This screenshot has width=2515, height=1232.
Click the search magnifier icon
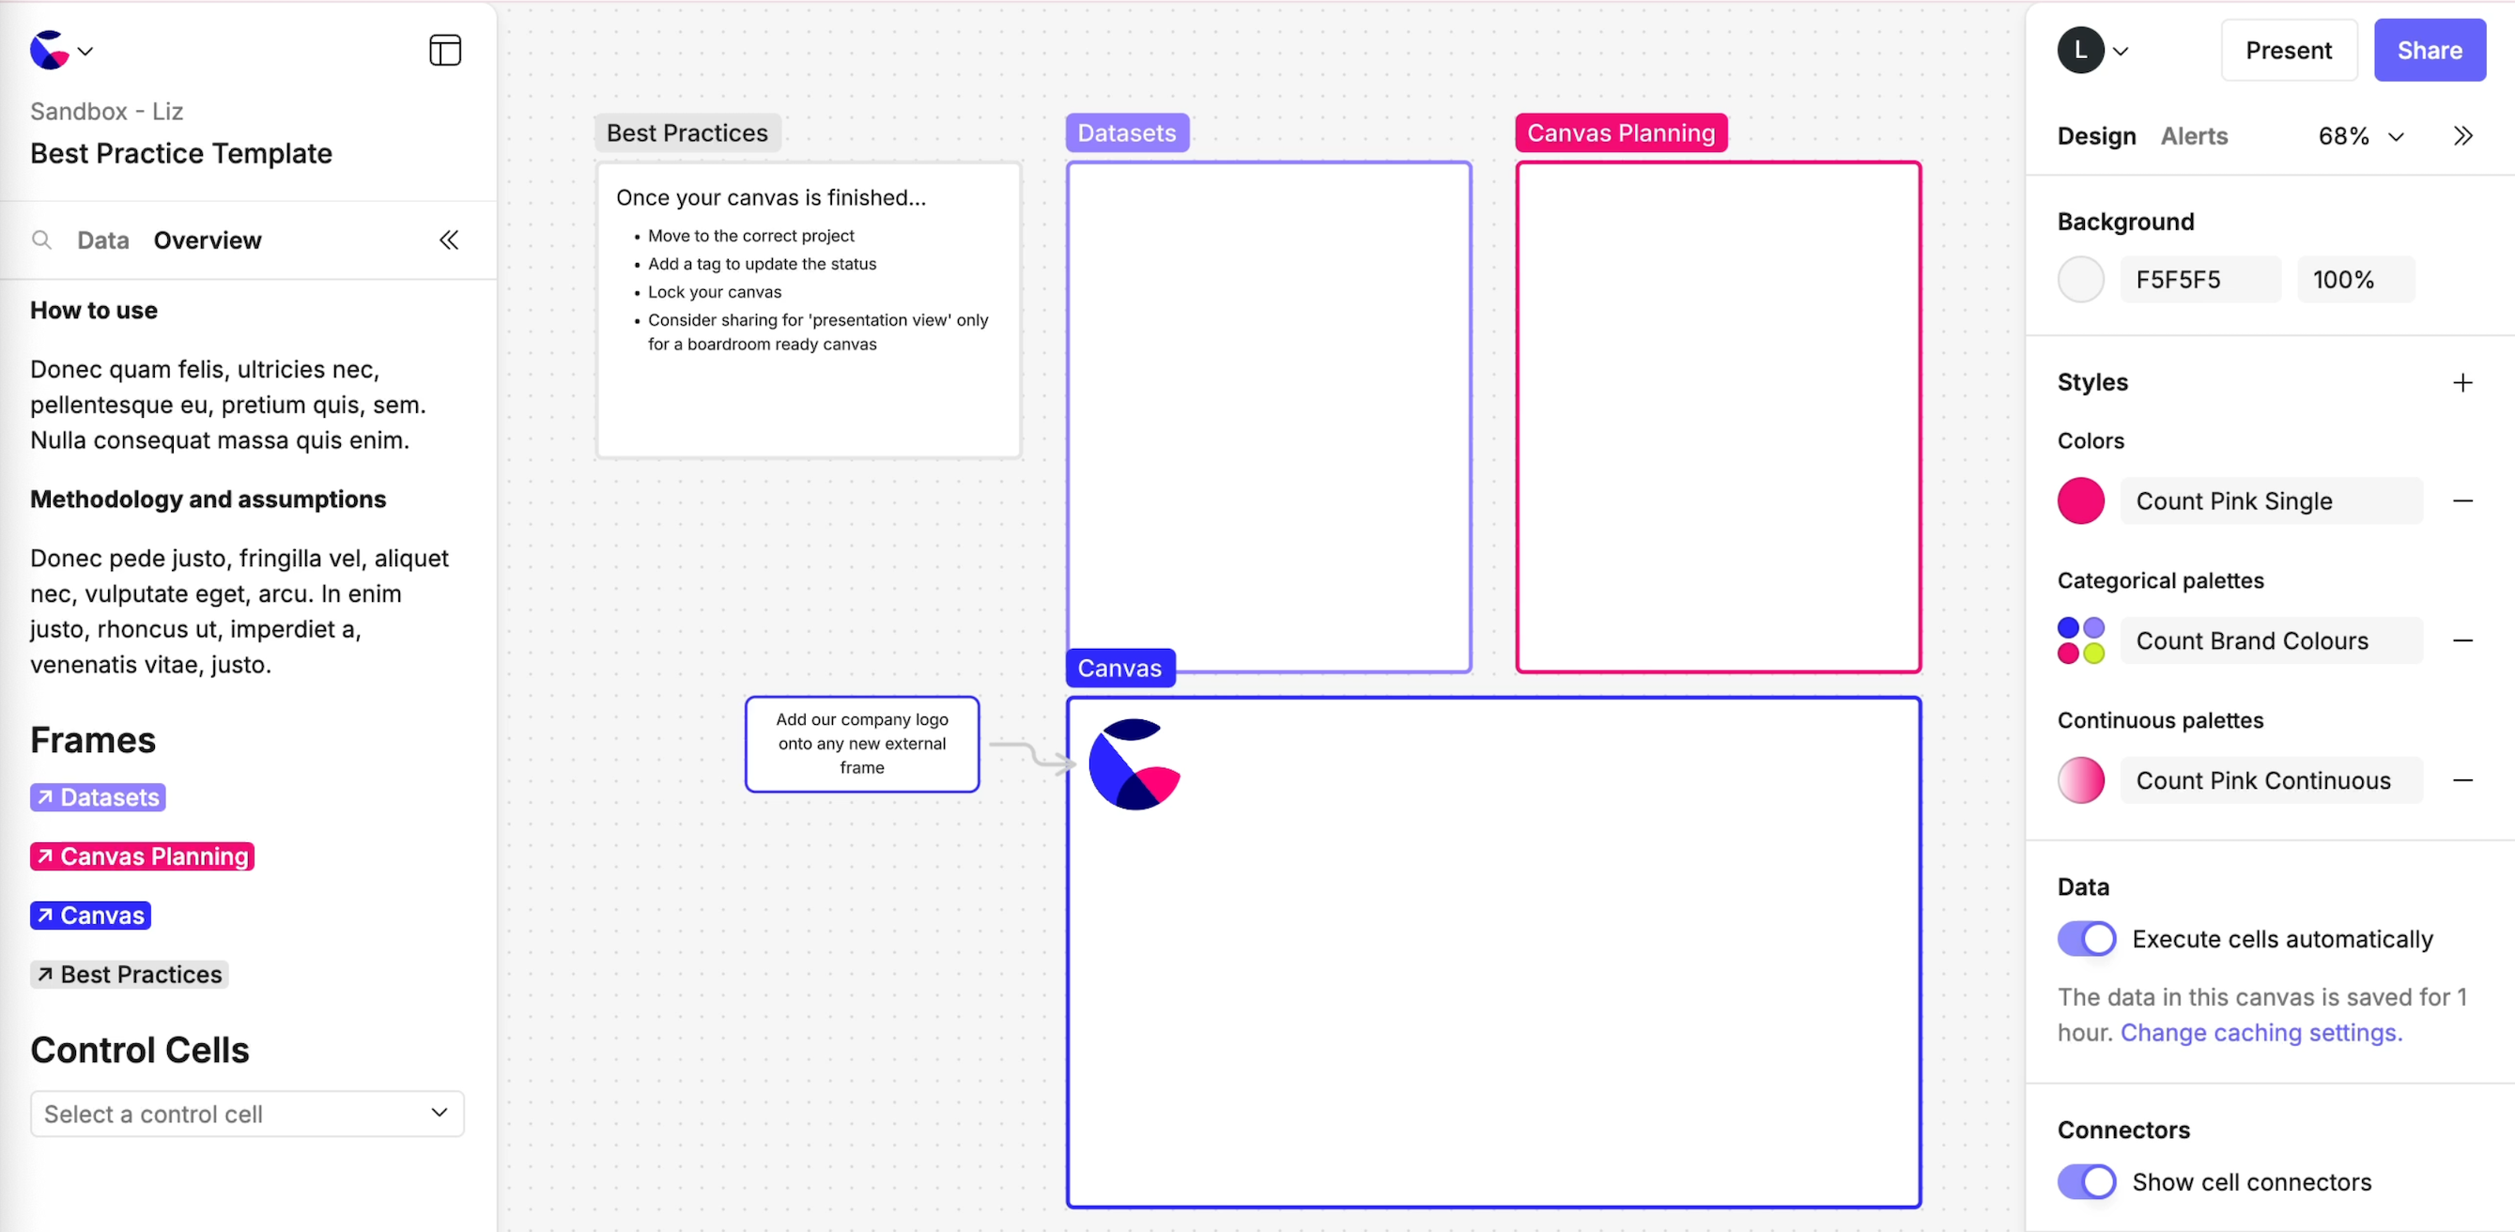point(41,240)
